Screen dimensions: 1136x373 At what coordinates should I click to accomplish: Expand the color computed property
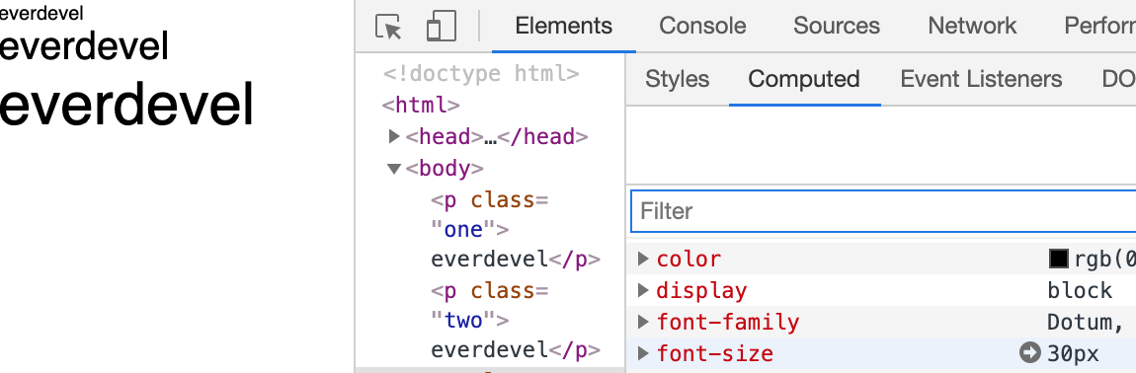coord(643,259)
